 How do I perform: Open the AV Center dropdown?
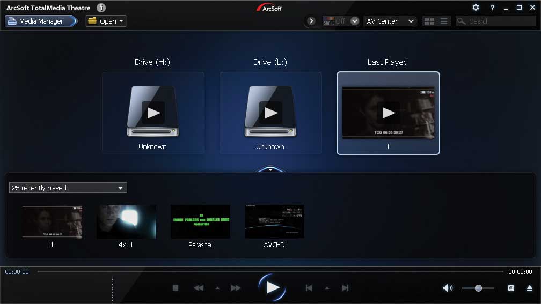(x=390, y=21)
